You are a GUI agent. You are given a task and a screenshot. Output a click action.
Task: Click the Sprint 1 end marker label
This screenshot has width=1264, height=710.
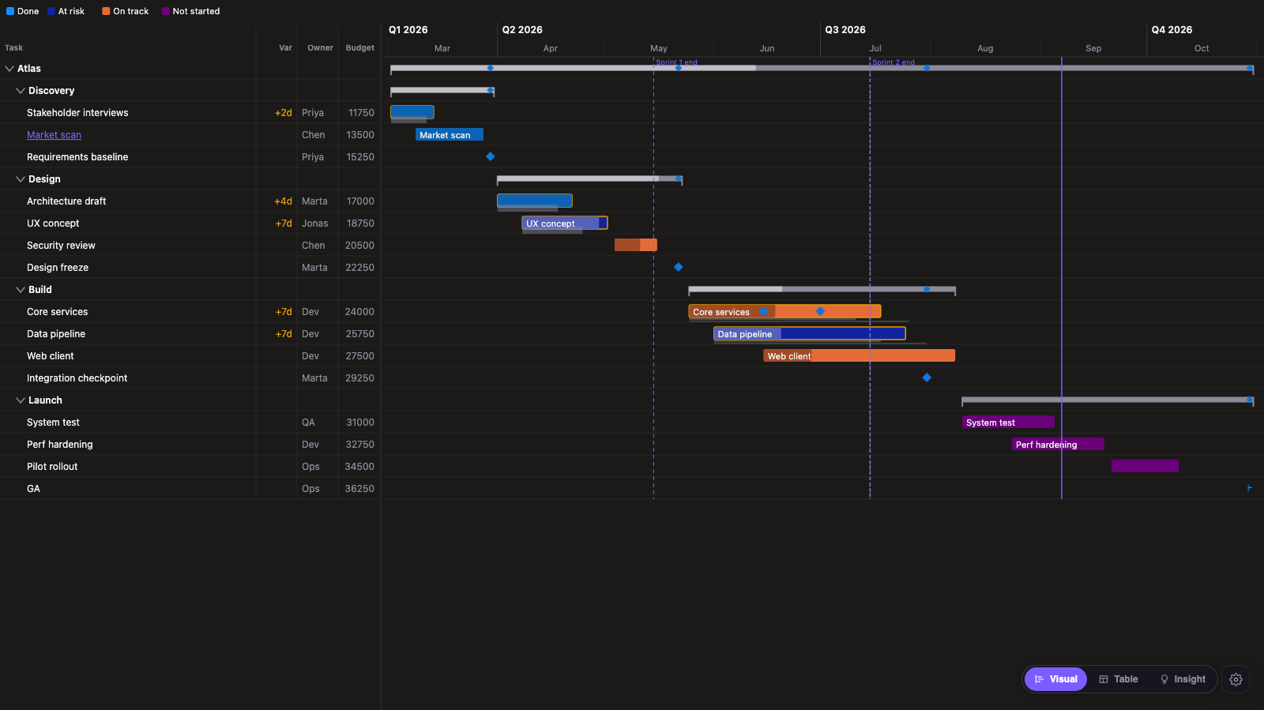pos(676,62)
